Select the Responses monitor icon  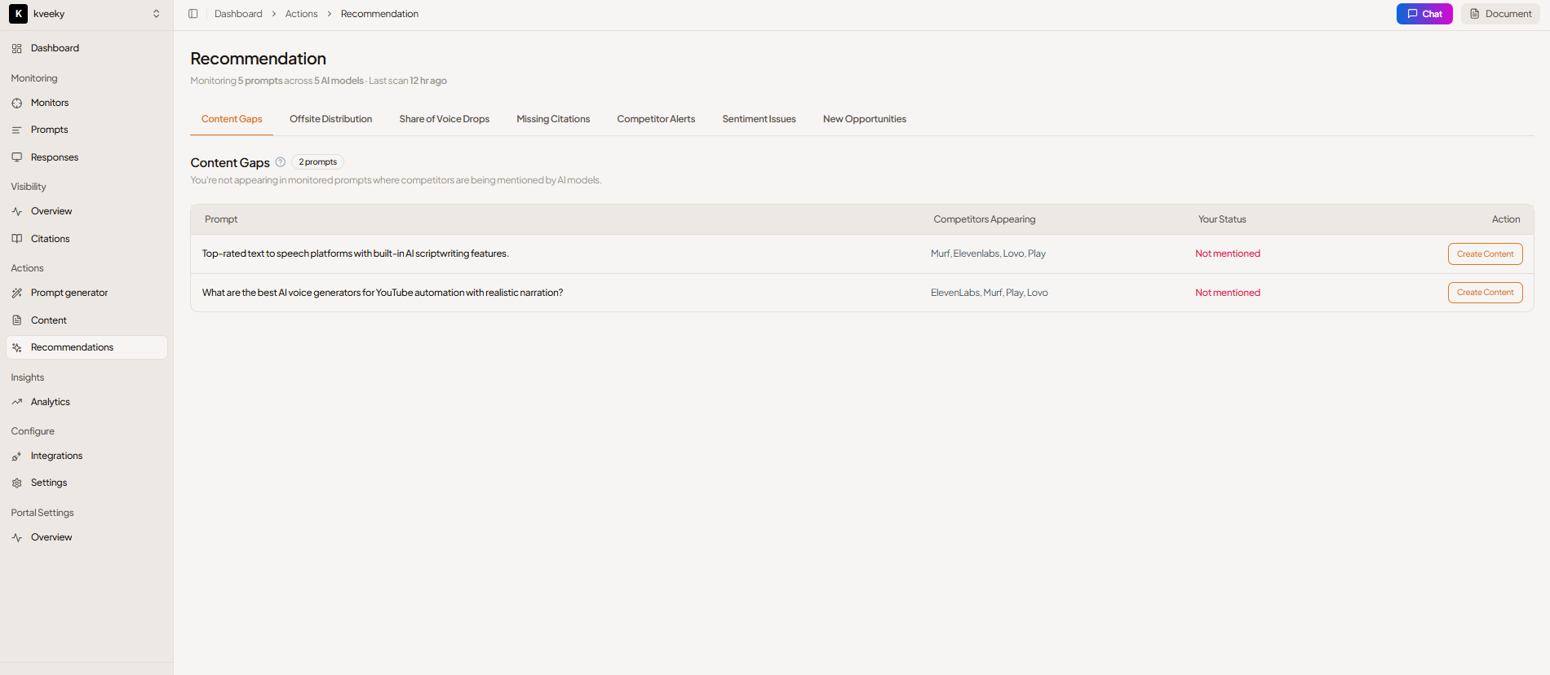(17, 157)
